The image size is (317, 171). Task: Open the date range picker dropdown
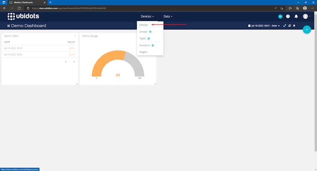(264, 26)
